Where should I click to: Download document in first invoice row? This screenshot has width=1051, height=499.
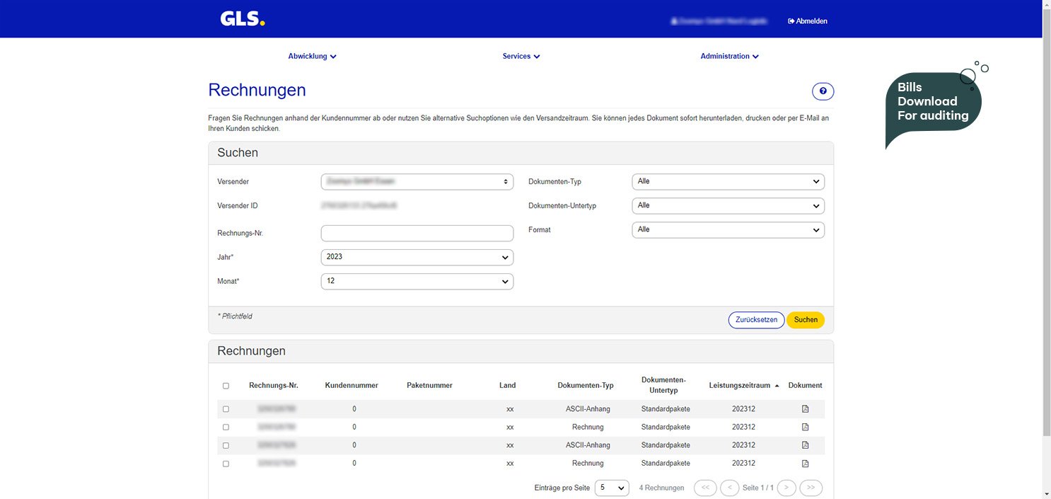click(x=805, y=409)
